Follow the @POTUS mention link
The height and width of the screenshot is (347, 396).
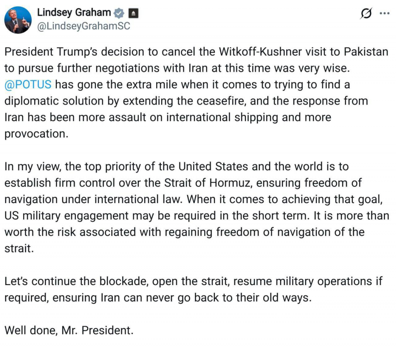click(x=28, y=84)
